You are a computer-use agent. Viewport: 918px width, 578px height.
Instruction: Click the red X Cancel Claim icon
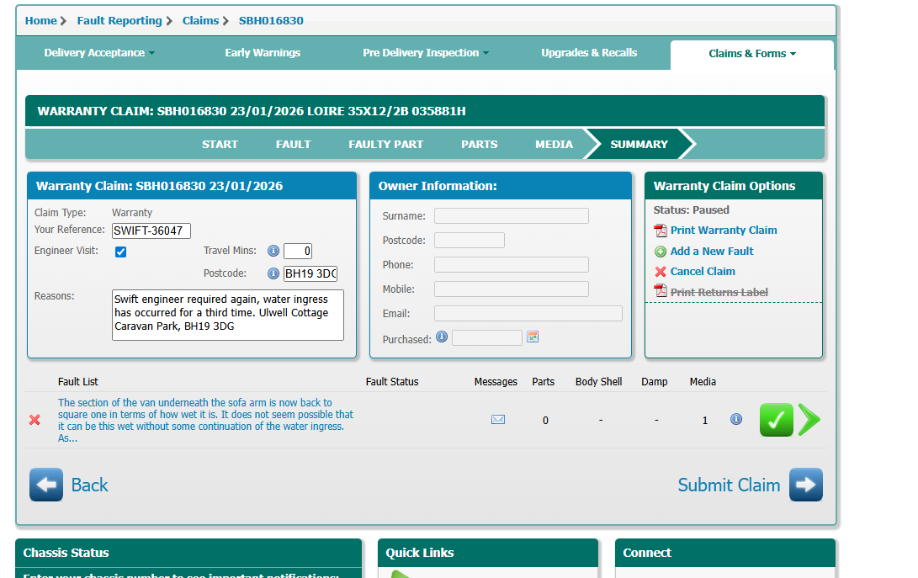pos(661,272)
